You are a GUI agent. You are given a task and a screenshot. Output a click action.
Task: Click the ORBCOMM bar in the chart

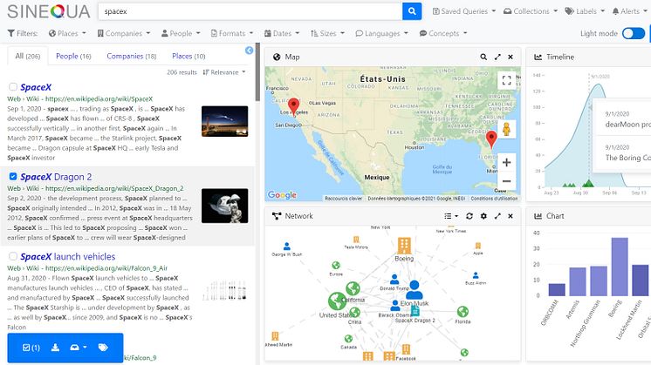557,289
